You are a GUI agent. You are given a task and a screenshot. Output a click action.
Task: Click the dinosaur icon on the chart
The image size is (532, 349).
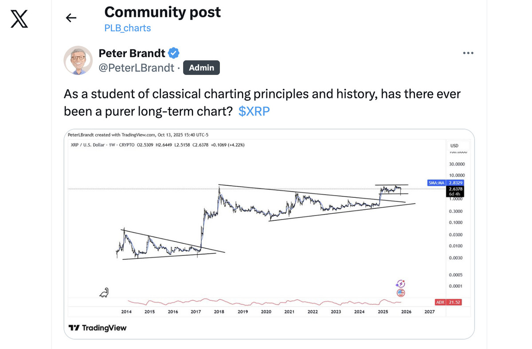pos(104,292)
